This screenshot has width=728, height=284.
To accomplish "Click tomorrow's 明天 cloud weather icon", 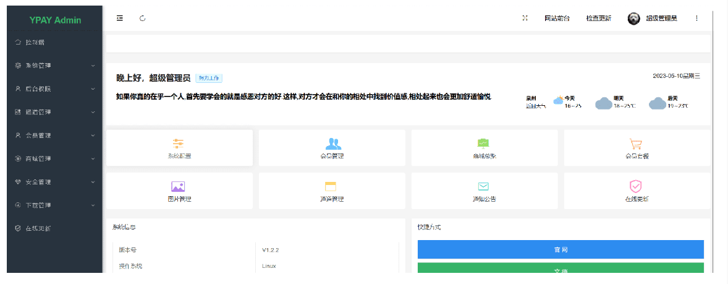I will (604, 103).
